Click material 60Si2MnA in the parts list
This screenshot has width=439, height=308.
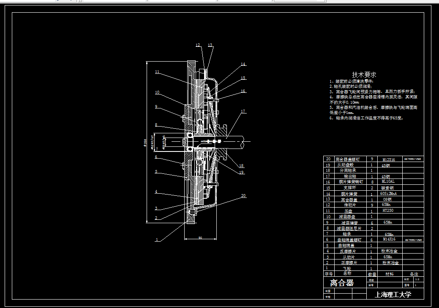click(x=388, y=193)
